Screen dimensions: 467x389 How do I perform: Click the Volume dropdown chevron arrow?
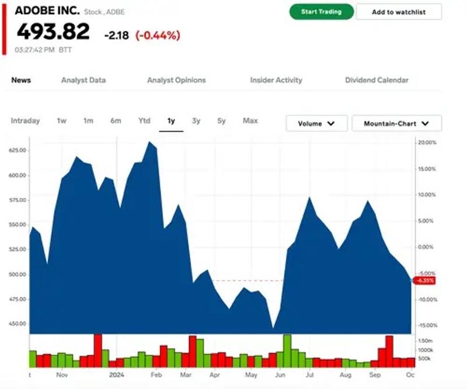331,124
